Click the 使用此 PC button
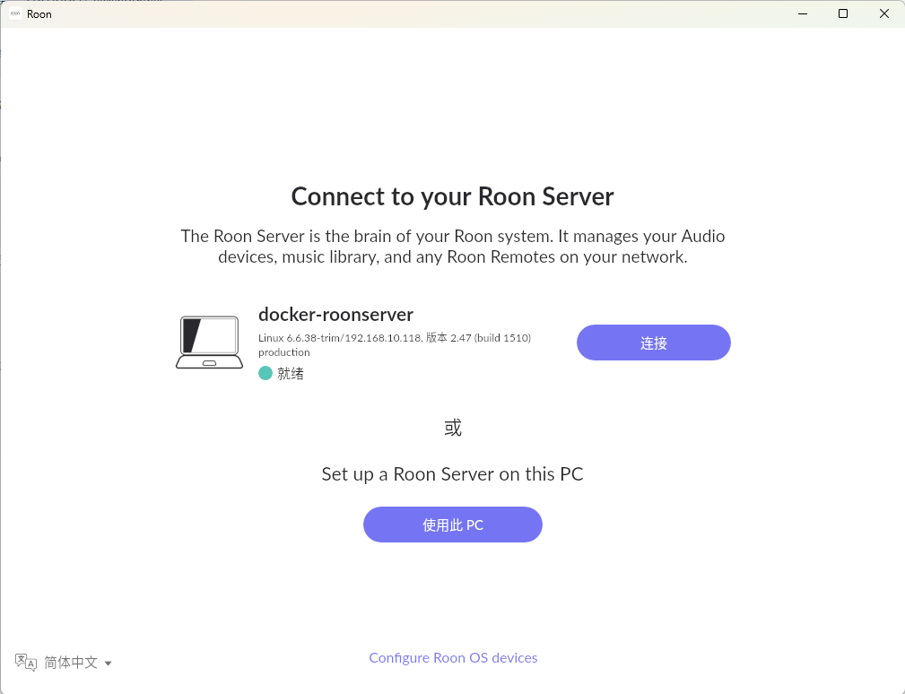This screenshot has width=905, height=694. coord(452,525)
